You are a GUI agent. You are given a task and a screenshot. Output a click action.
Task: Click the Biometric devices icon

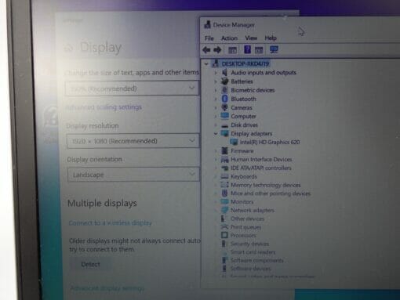tap(224, 90)
